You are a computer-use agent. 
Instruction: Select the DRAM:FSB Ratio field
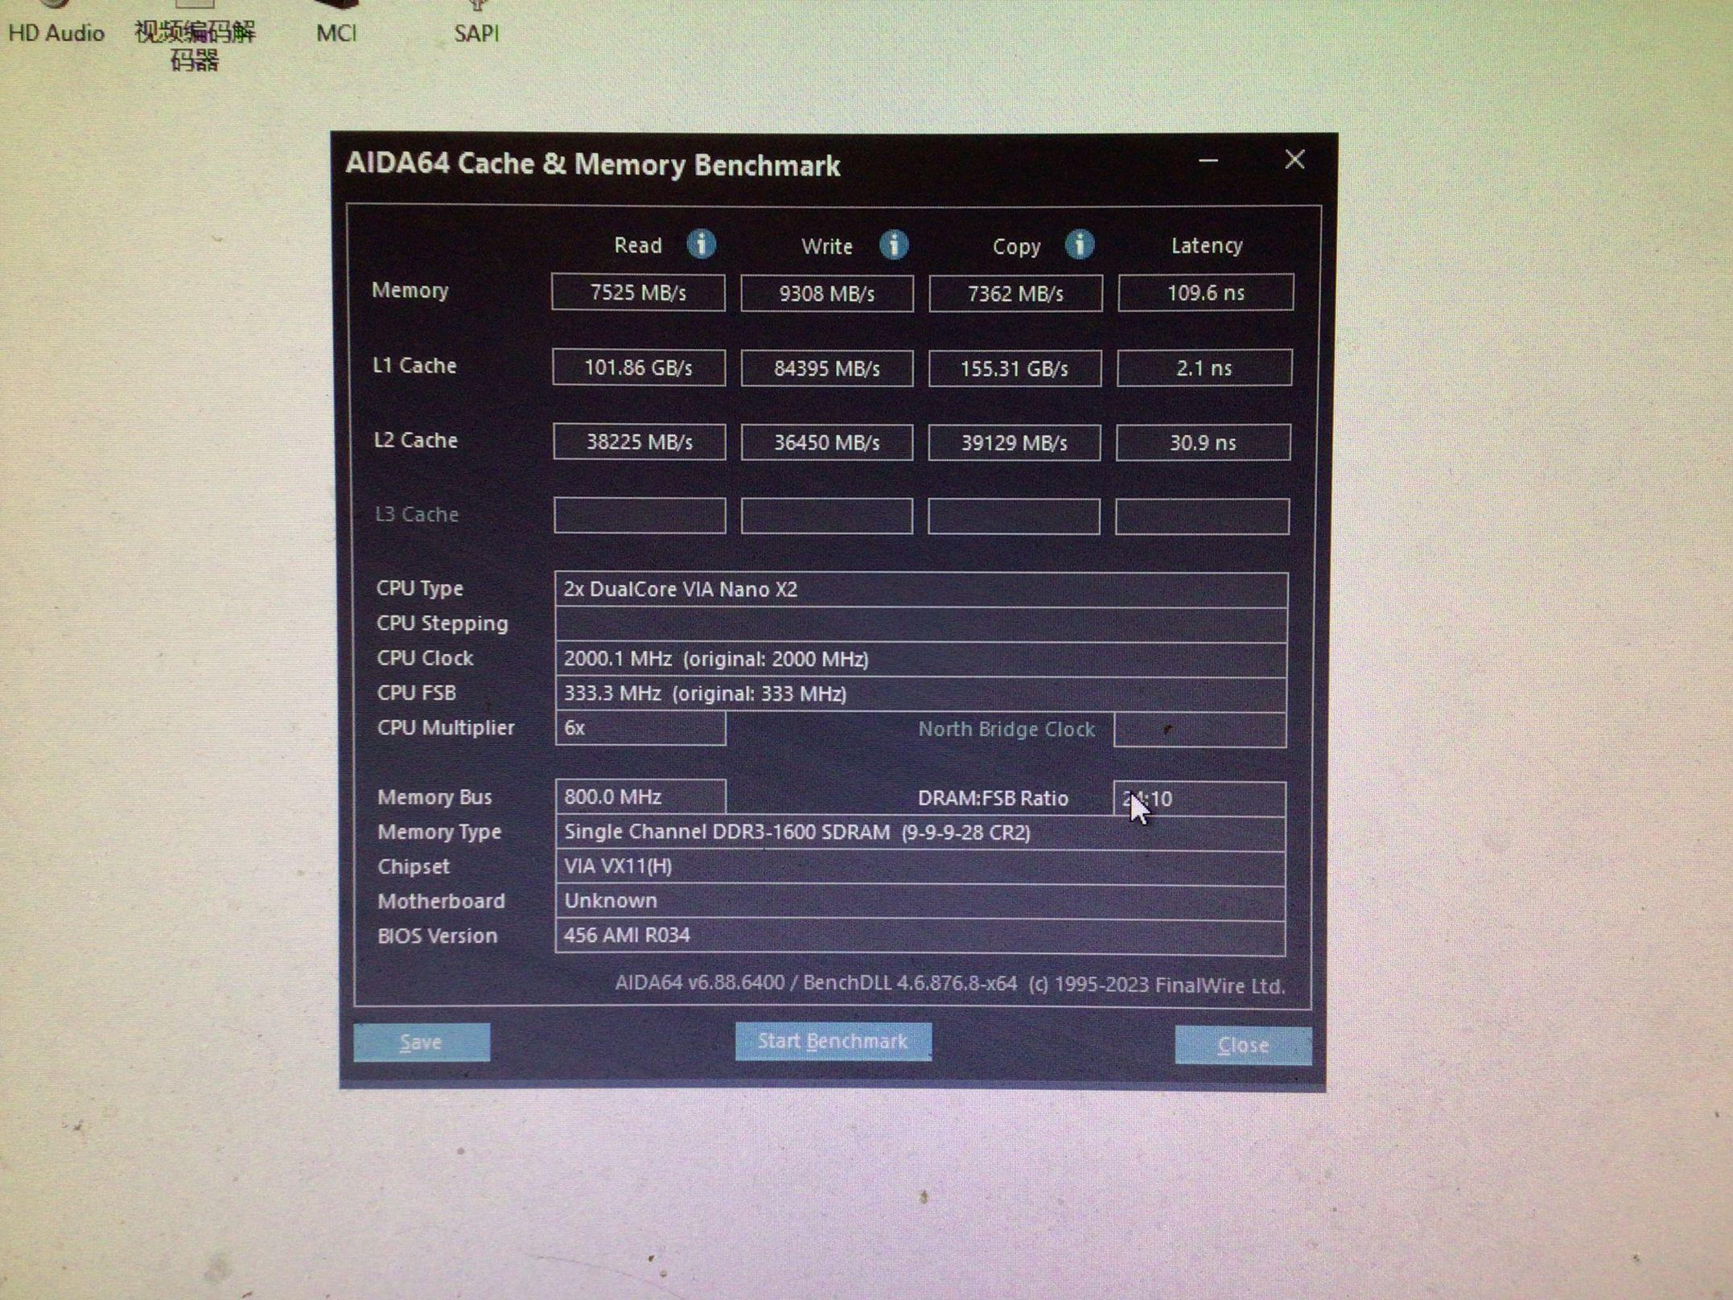tap(1199, 799)
